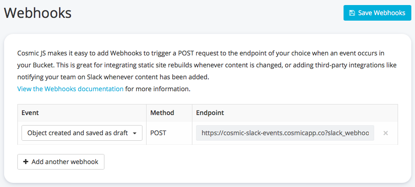Open the Event type dropdown
The width and height of the screenshot is (415, 187).
point(82,133)
